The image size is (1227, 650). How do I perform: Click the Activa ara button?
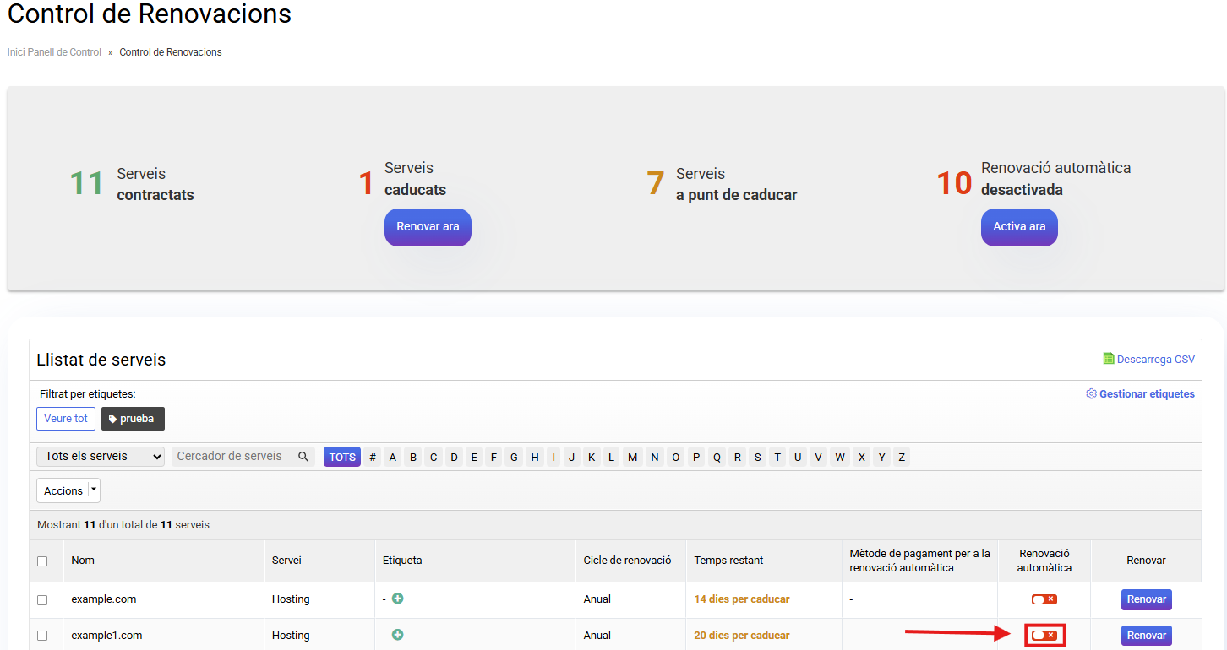click(x=1019, y=227)
